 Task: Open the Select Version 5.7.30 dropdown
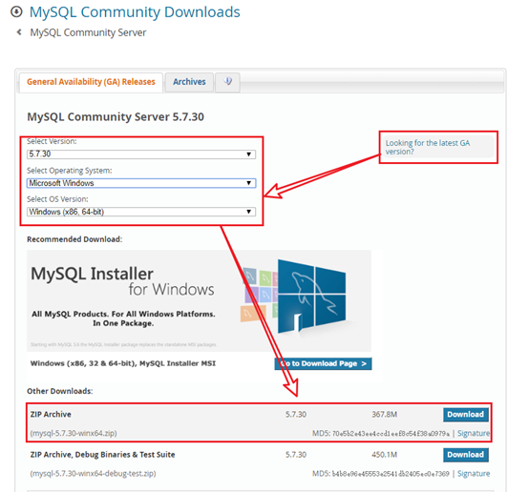(141, 154)
